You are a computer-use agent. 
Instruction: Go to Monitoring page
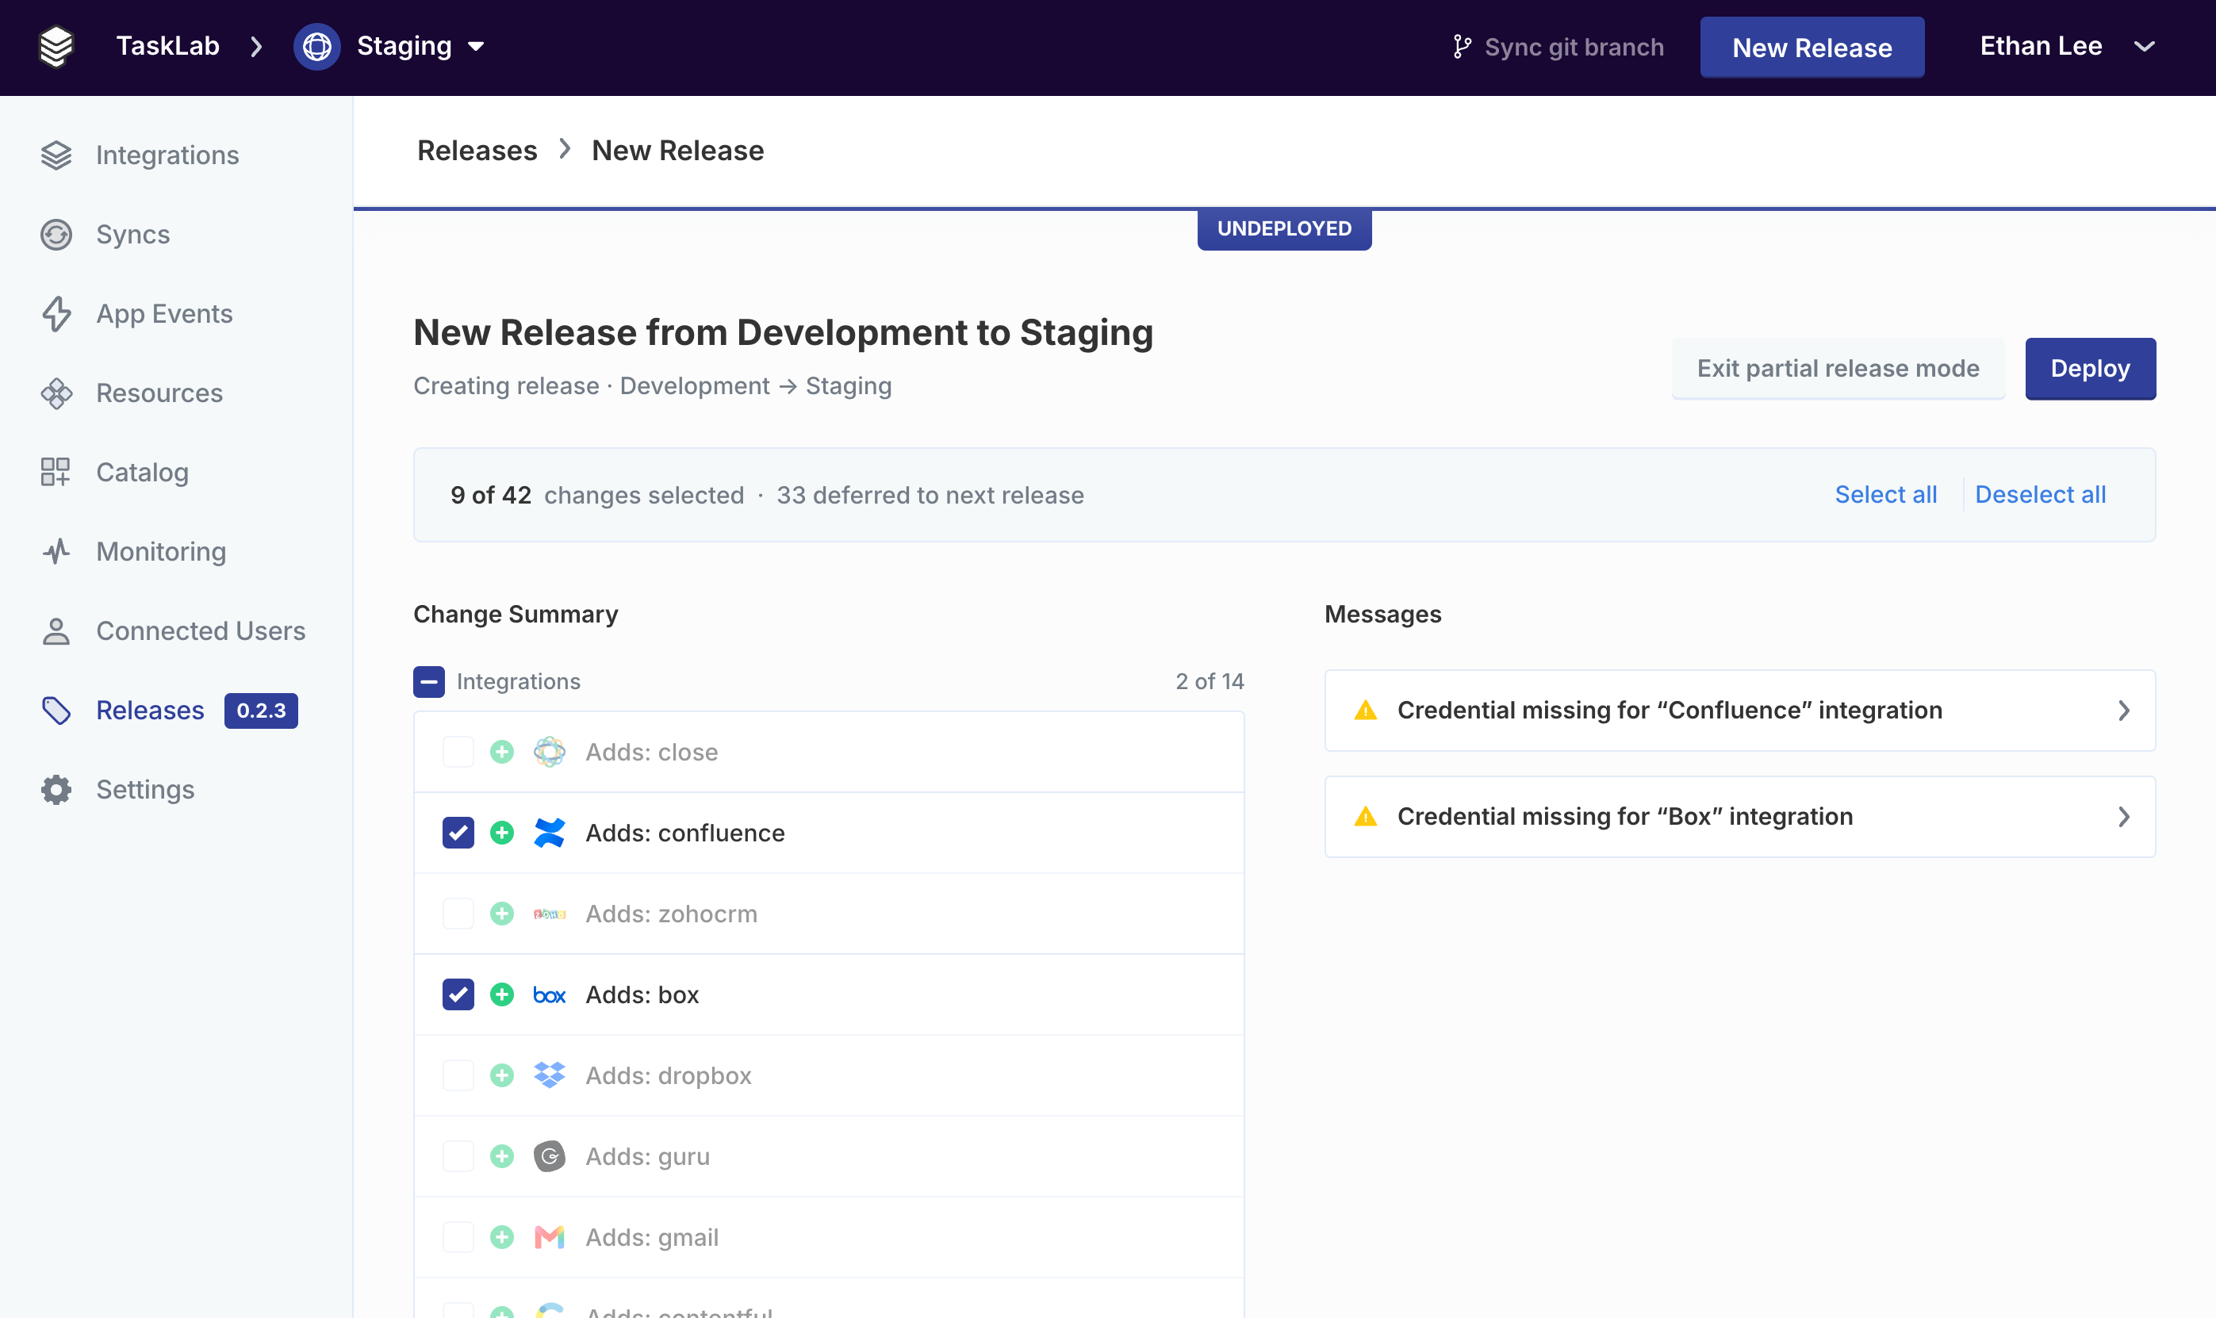point(161,551)
